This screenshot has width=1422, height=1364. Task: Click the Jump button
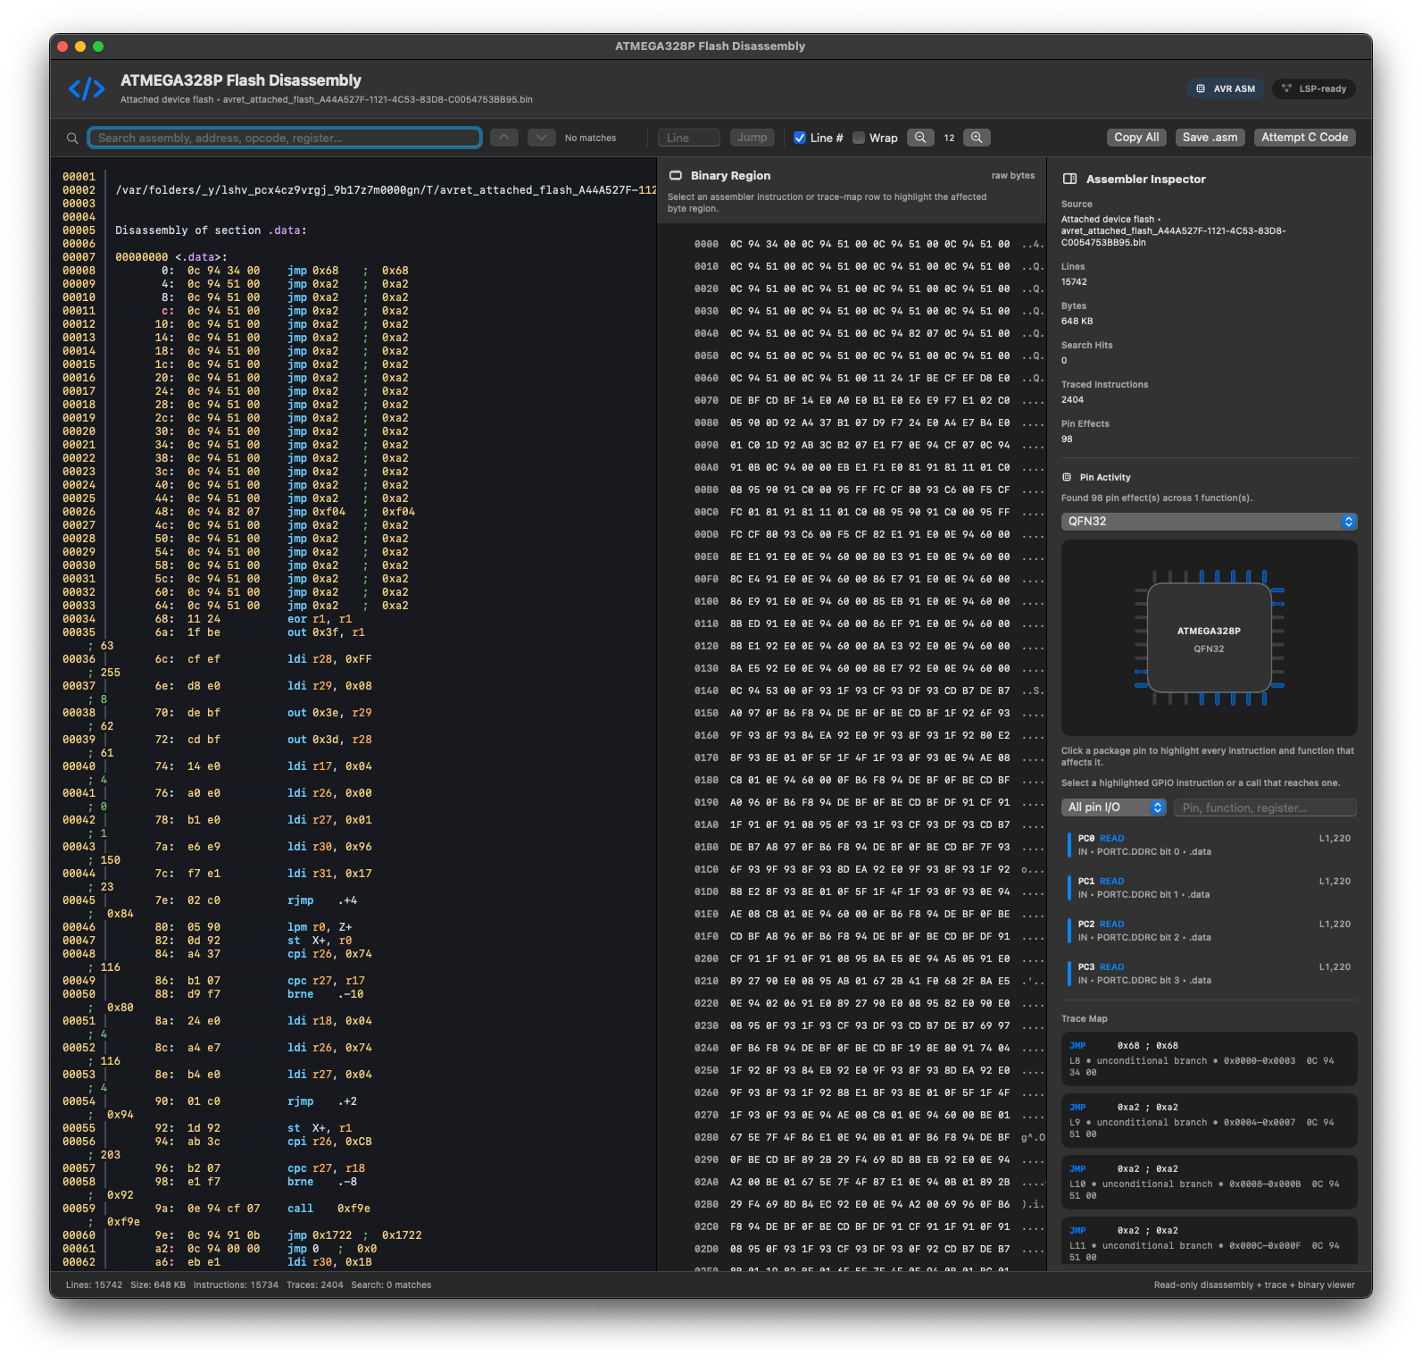752,138
